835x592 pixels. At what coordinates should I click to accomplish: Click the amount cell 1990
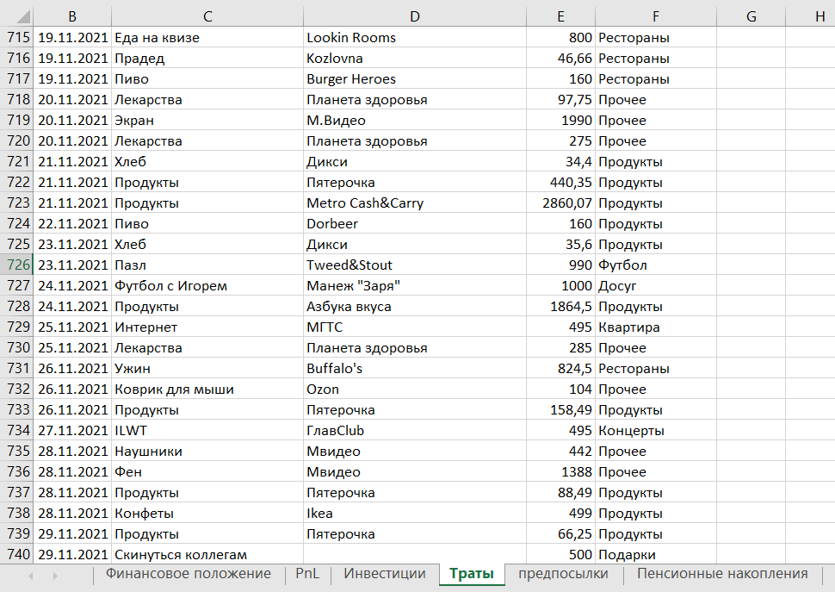(x=560, y=121)
